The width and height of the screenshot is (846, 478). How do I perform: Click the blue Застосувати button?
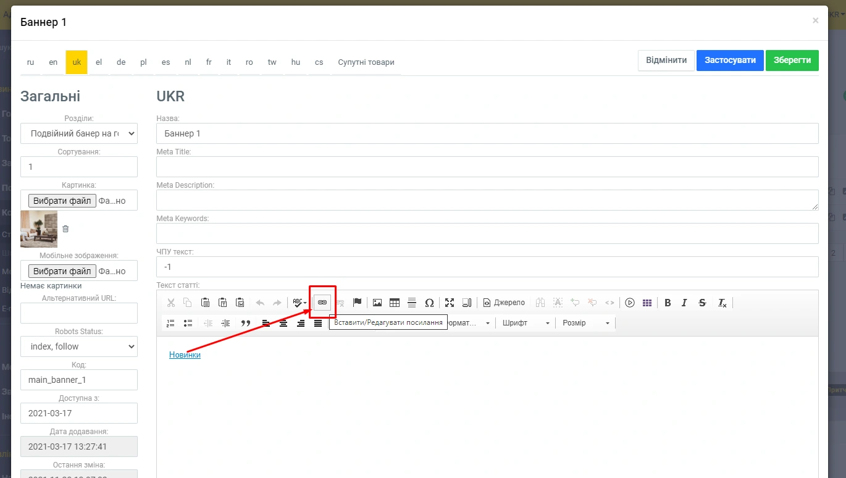coord(730,61)
